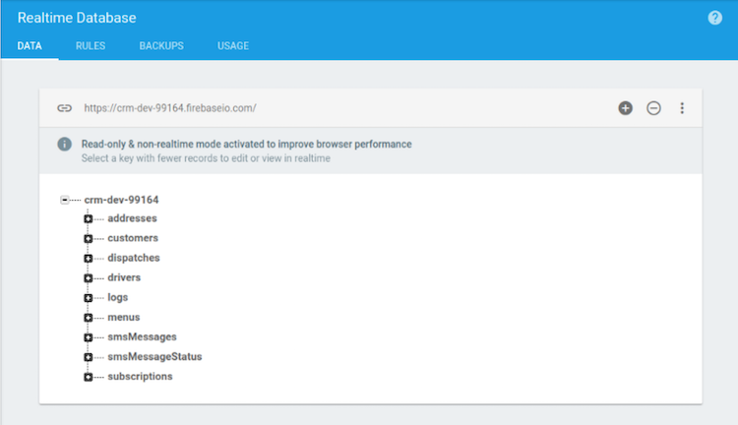738x425 pixels.
Task: Expand the menus node
Action: (88, 318)
